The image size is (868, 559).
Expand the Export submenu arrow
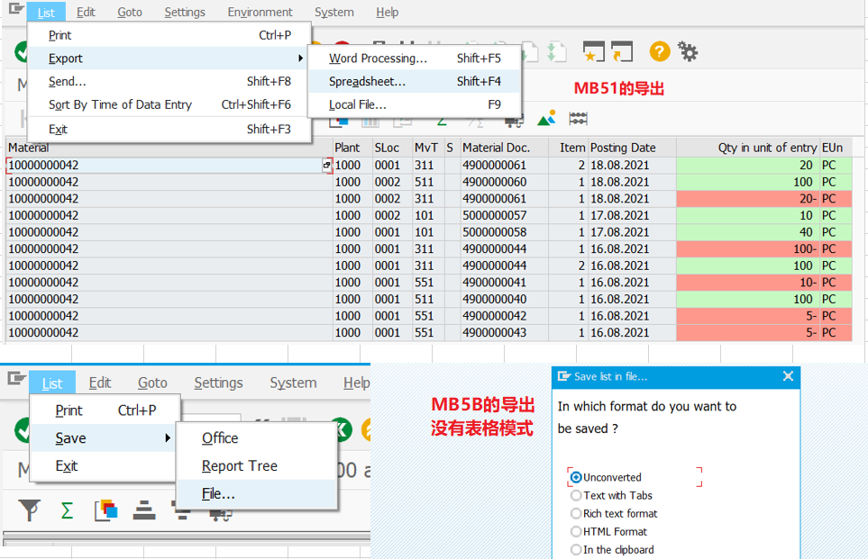coord(300,58)
